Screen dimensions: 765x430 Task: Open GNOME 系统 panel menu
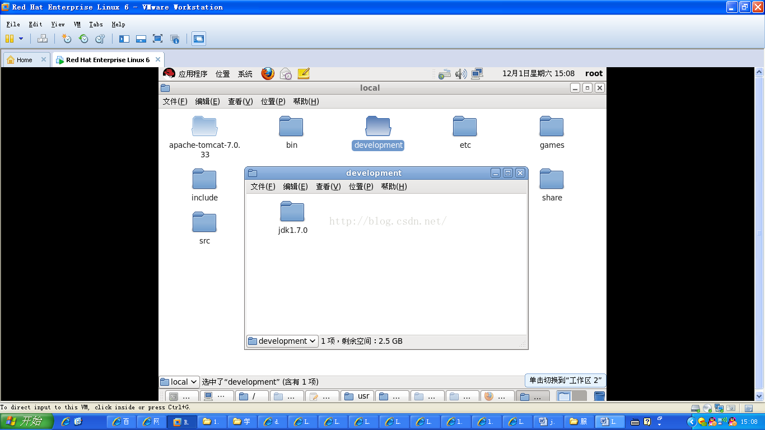245,74
